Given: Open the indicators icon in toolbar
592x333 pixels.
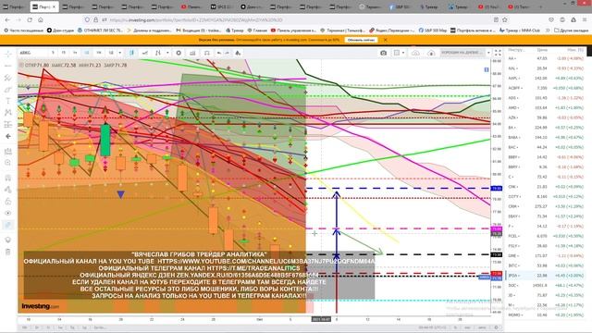Looking at the screenshot, I should (x=158, y=53).
